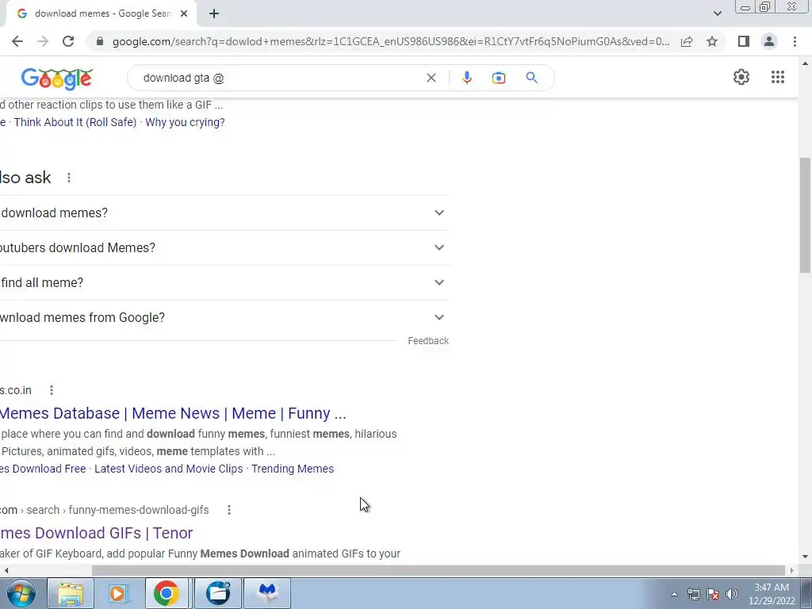
Task: Close the download memes tab
Action: 184,13
